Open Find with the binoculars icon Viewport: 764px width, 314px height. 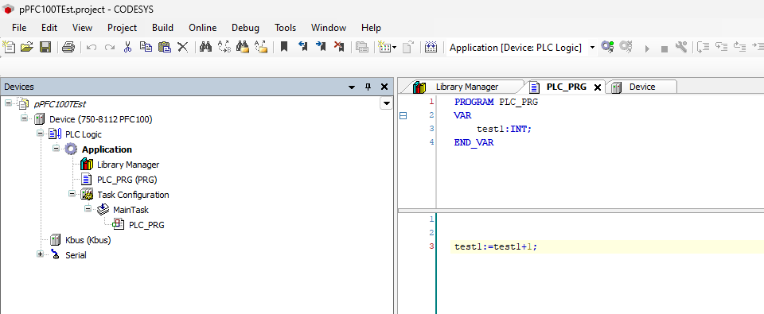pyautogui.click(x=205, y=47)
